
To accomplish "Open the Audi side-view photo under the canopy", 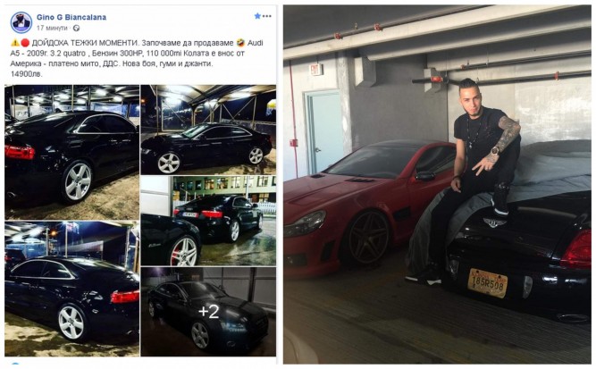I will point(208,130).
